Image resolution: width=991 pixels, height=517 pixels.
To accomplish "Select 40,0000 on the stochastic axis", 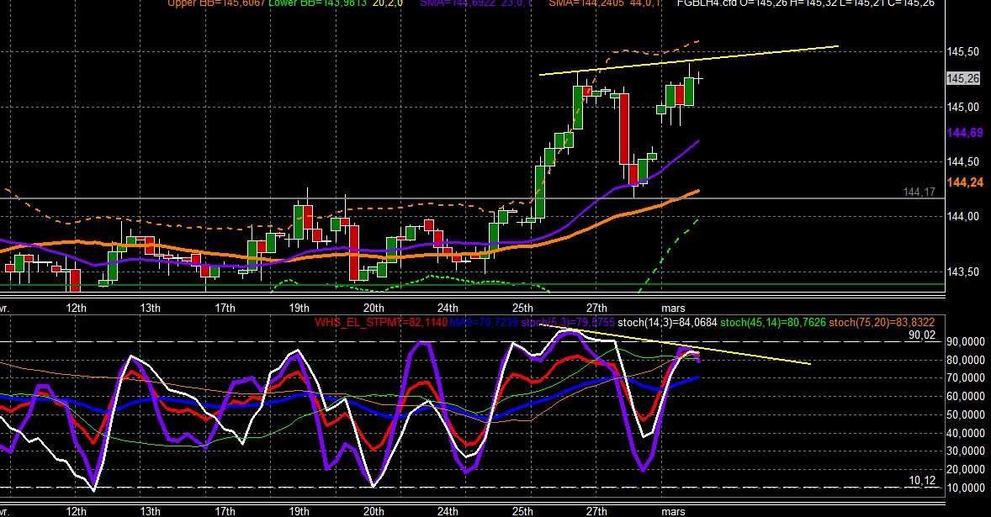I will point(965,433).
